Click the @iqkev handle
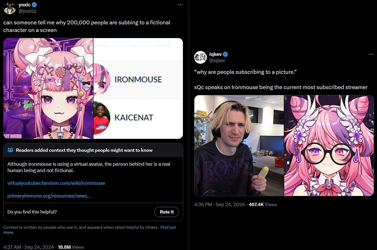The image size is (377, 250). click(x=217, y=60)
